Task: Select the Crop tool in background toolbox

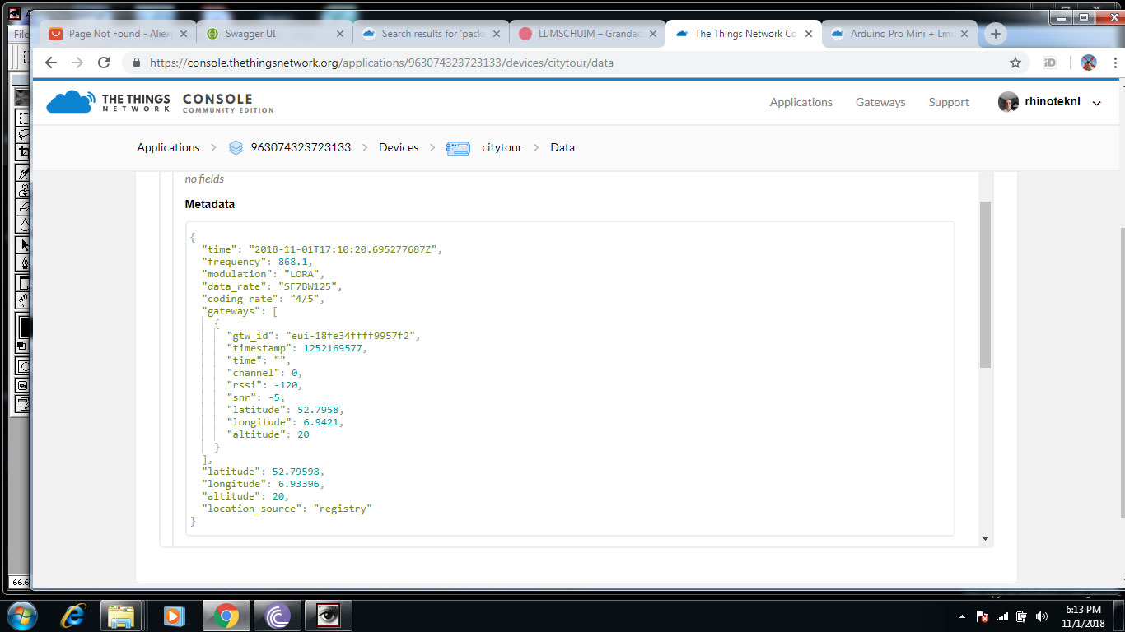Action: [x=24, y=153]
